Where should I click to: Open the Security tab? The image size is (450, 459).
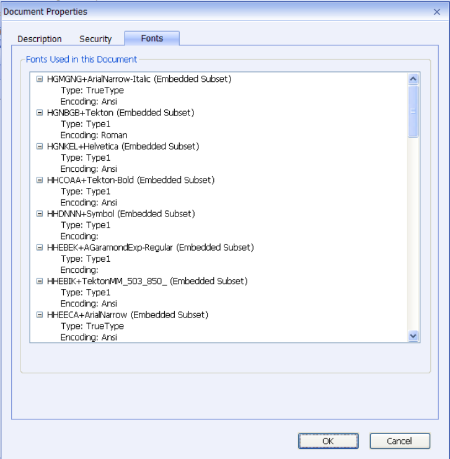point(95,39)
